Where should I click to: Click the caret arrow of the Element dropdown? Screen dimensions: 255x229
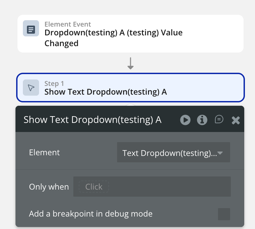click(x=220, y=153)
